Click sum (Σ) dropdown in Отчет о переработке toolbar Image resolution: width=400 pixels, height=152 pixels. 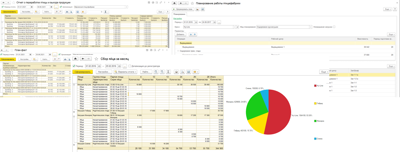[x=106, y=12]
